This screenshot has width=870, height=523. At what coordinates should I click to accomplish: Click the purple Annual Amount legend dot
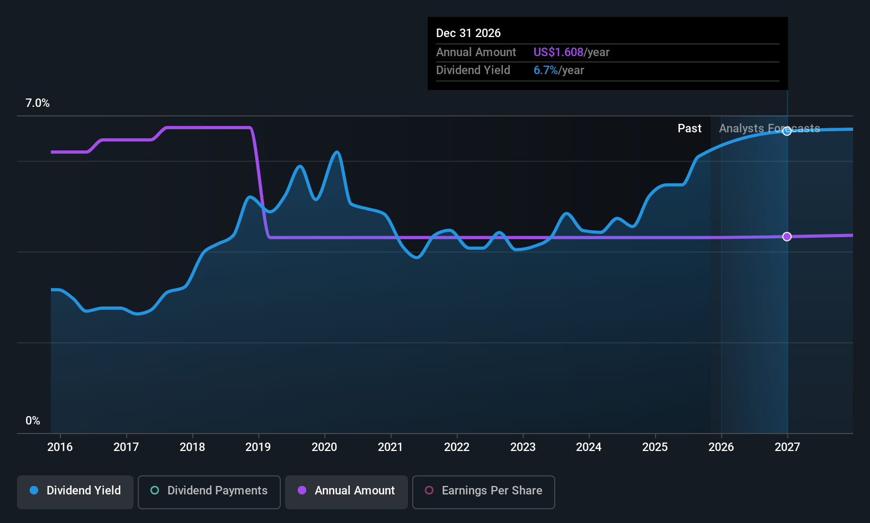tap(302, 490)
